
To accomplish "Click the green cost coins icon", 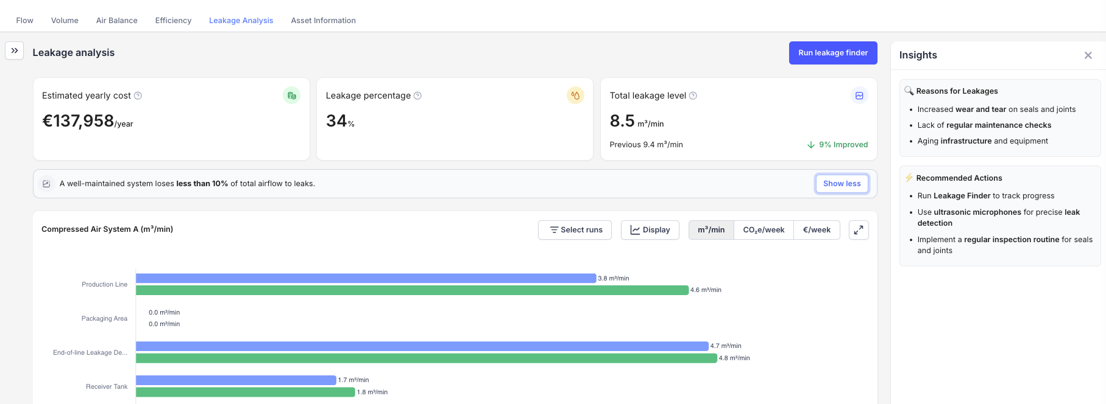I will (x=292, y=96).
